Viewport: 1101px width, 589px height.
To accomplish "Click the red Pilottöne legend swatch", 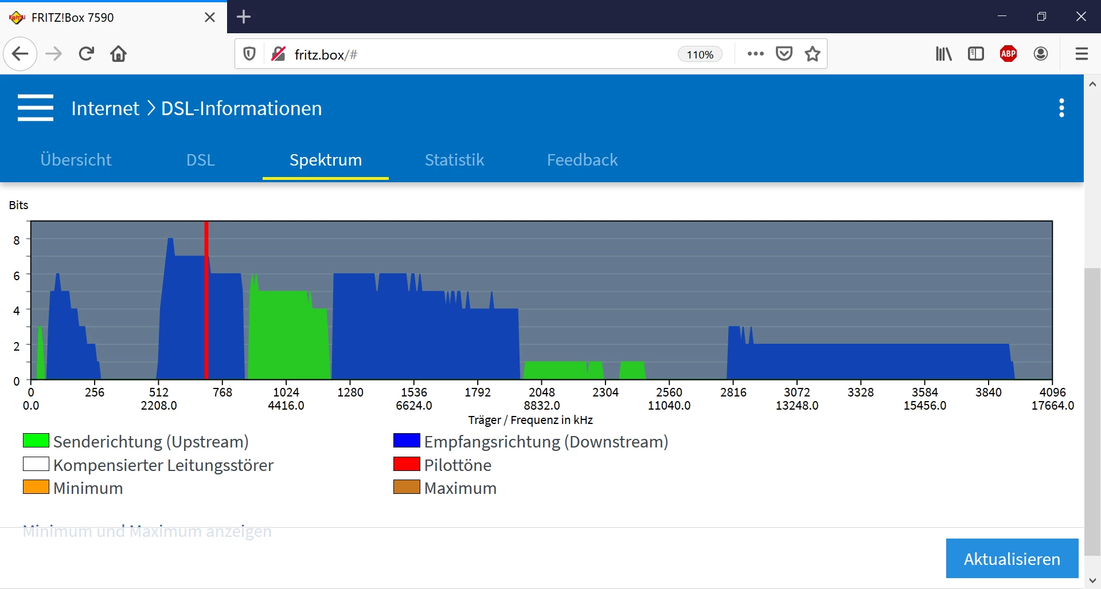I will (407, 464).
